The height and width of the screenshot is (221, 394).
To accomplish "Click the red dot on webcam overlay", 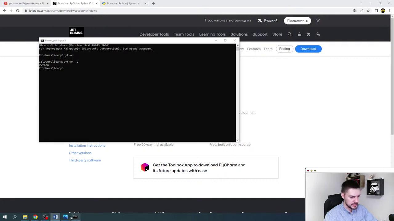I will (308, 171).
